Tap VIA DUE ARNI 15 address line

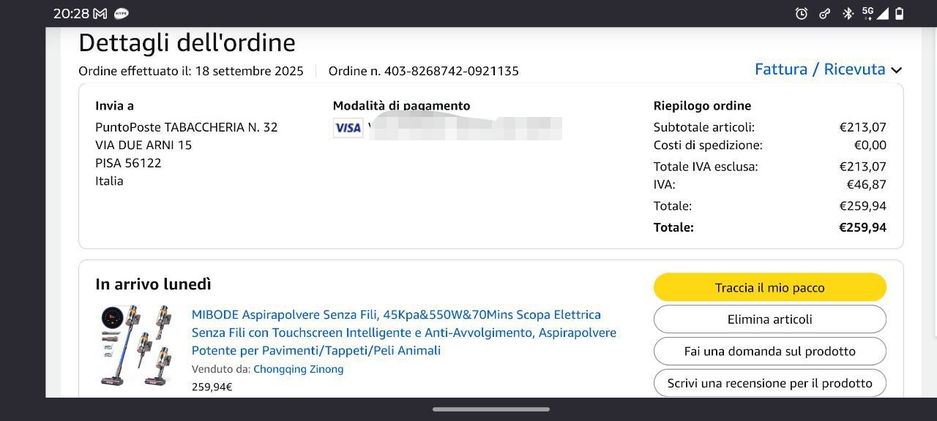coord(143,145)
